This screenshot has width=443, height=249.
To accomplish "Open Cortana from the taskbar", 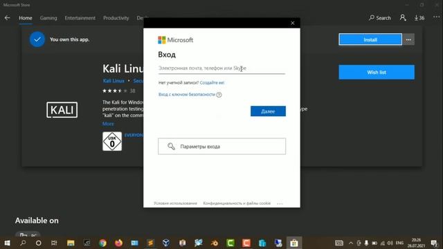I will click(39, 243).
